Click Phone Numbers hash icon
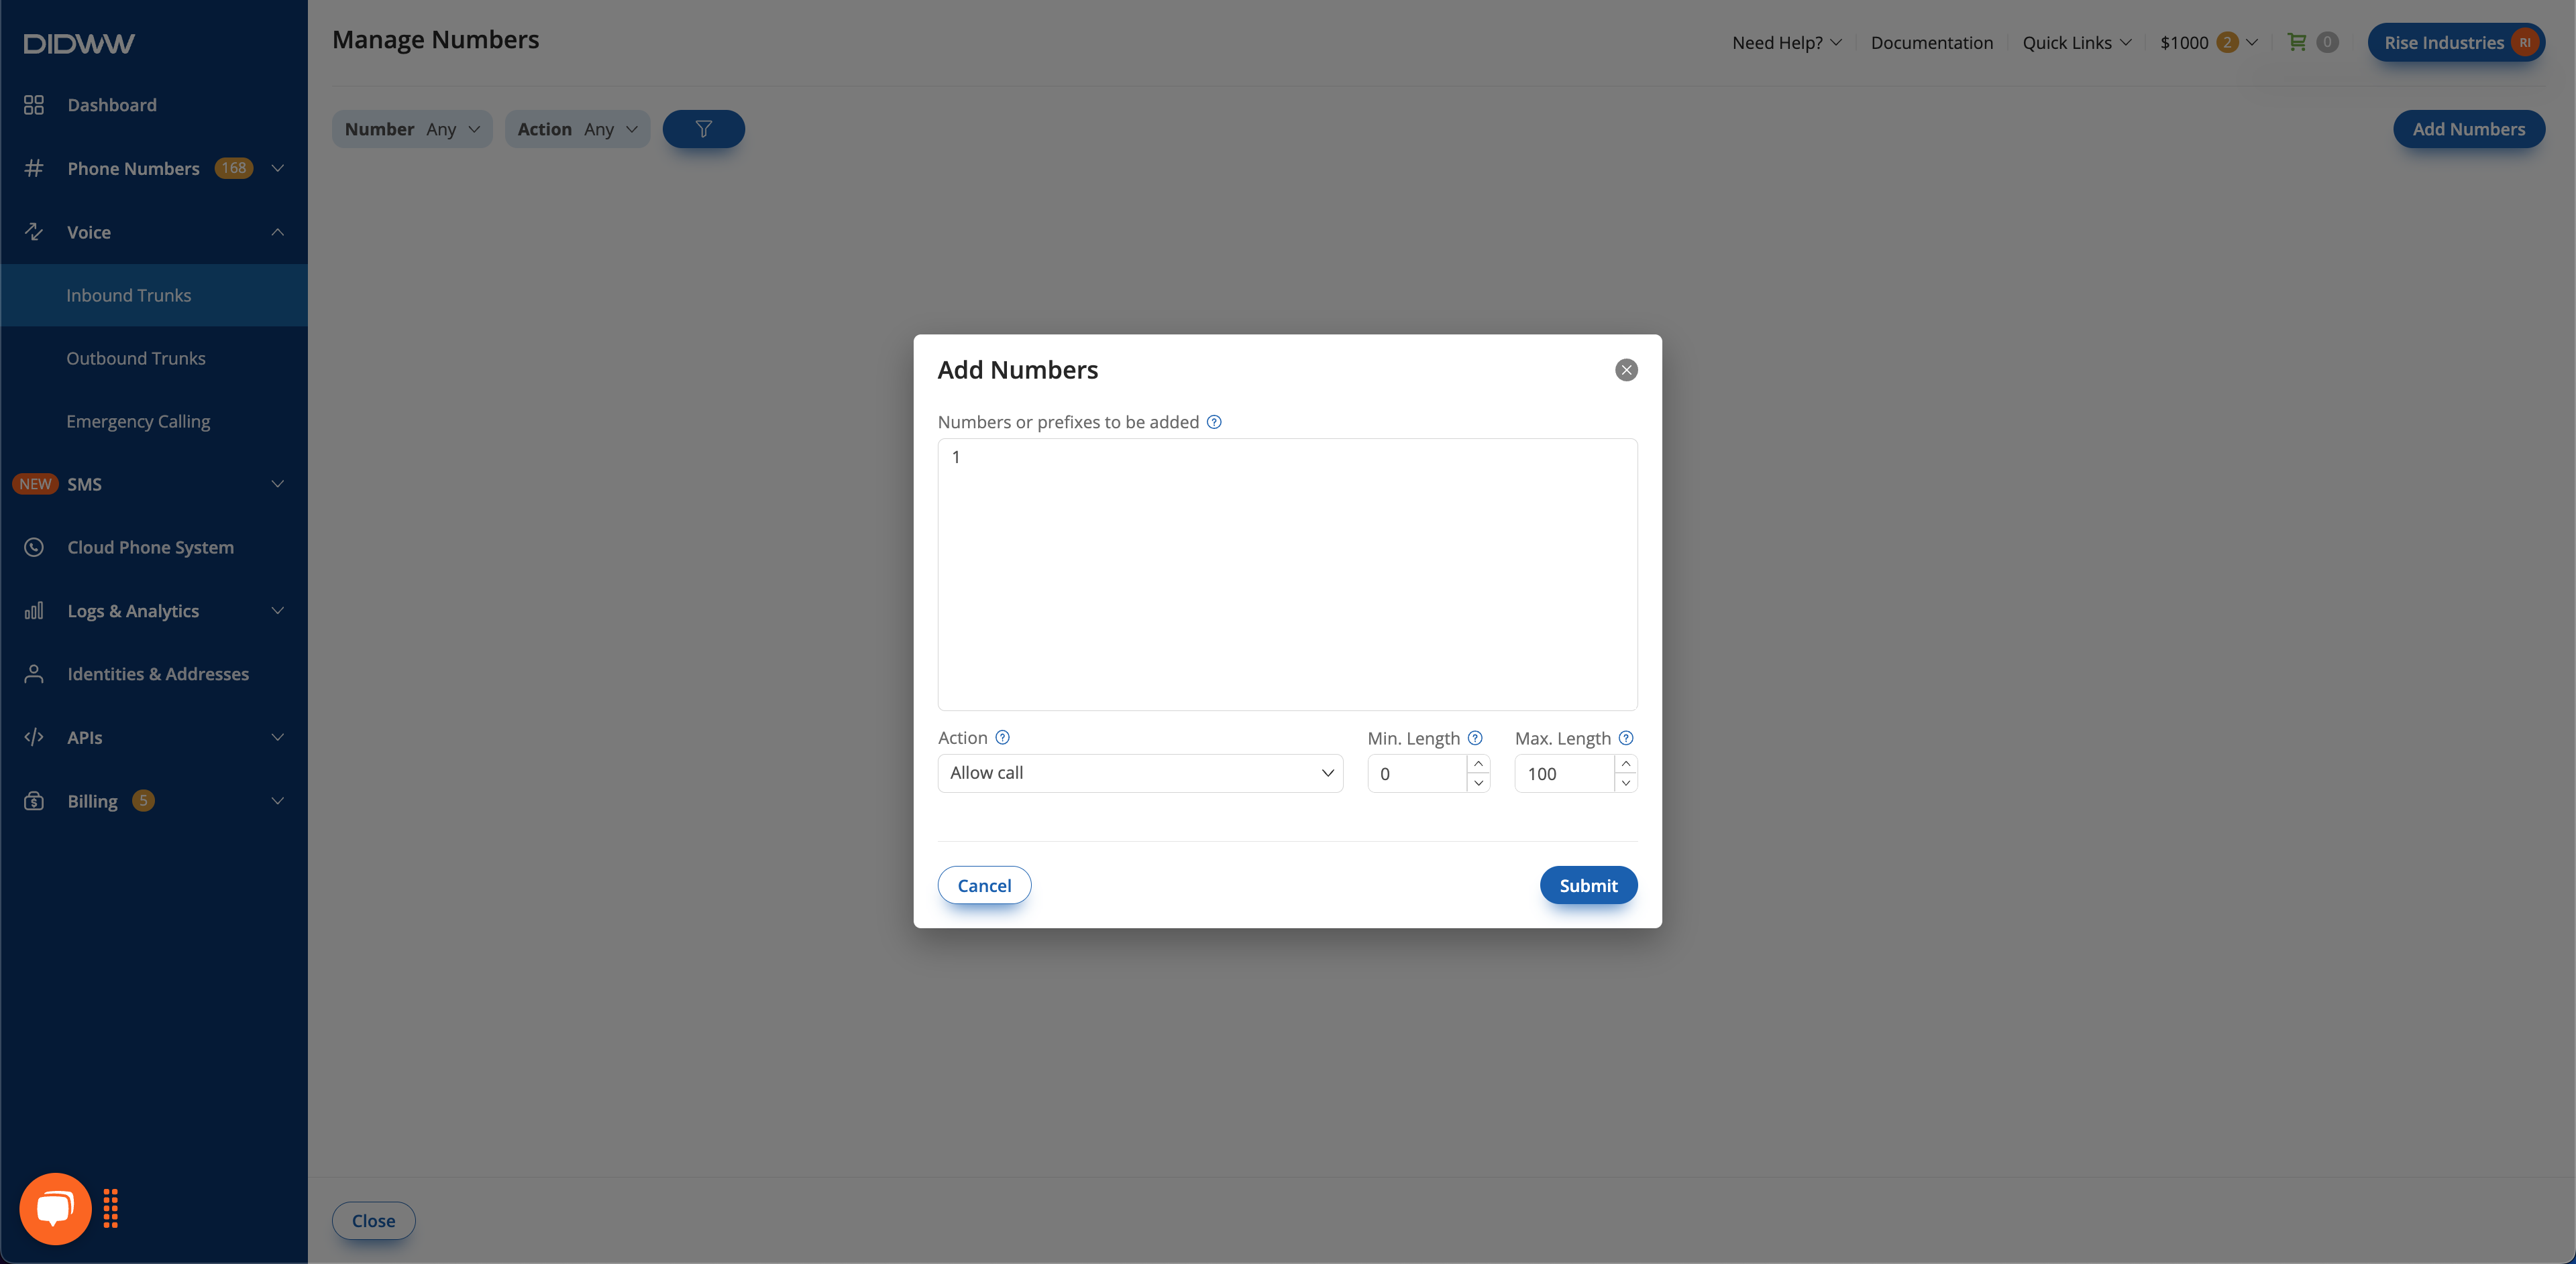Viewport: 2576px width, 1264px height. click(34, 168)
